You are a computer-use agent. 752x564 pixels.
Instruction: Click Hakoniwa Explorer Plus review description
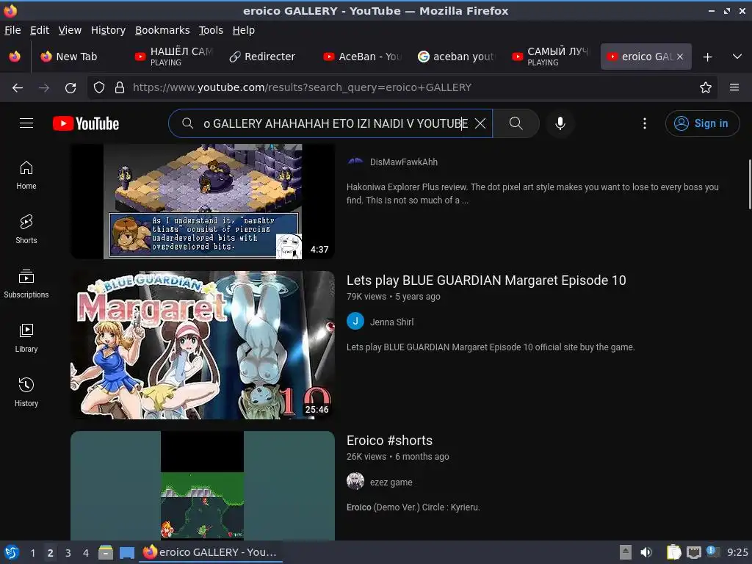click(x=532, y=193)
